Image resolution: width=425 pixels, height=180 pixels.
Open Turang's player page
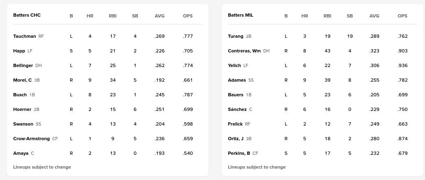tap(235, 36)
